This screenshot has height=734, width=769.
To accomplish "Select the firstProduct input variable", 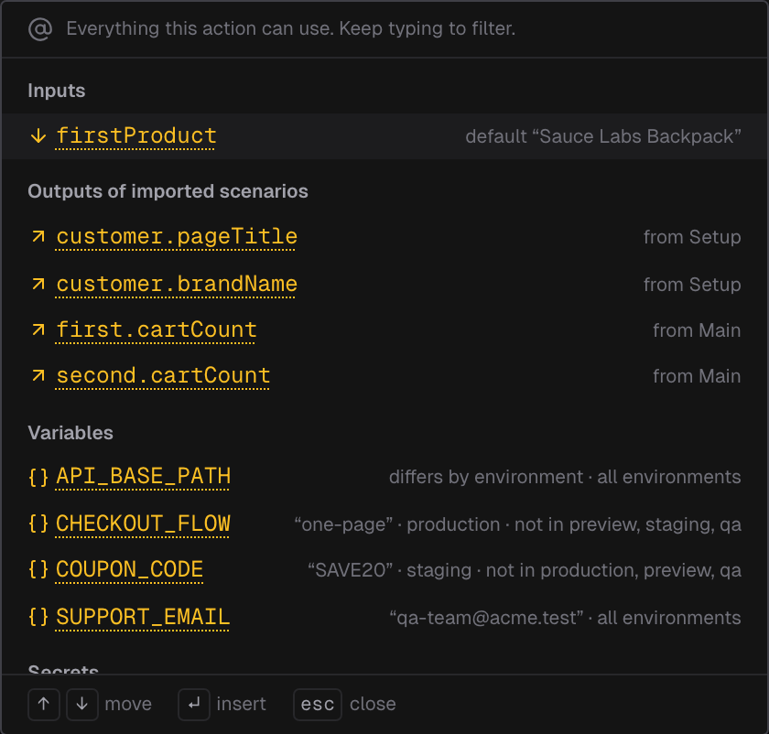I will pyautogui.click(x=384, y=135).
